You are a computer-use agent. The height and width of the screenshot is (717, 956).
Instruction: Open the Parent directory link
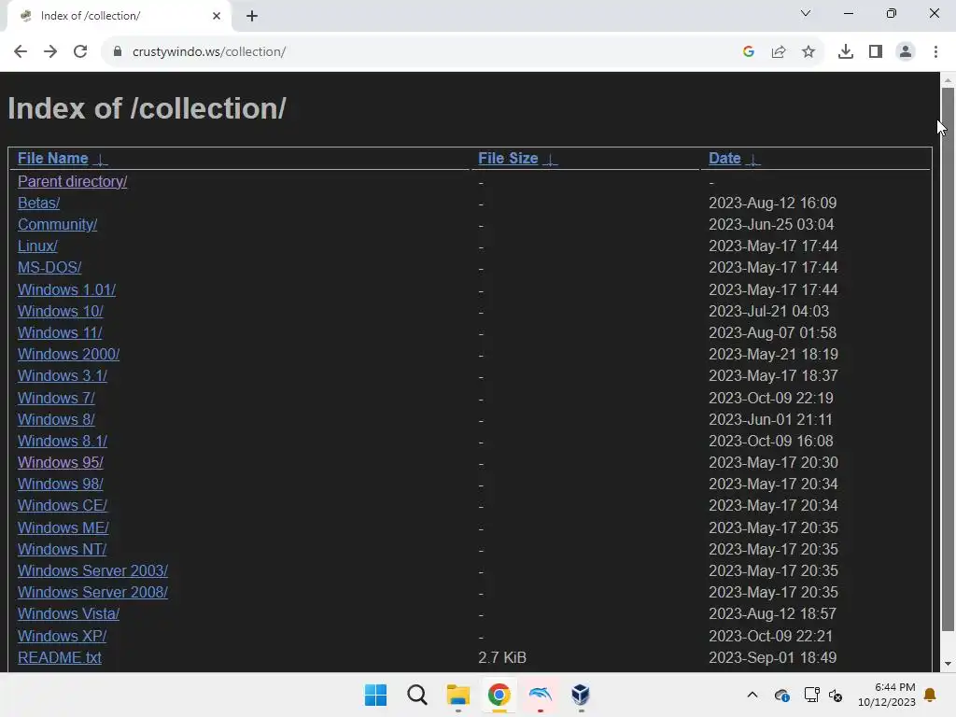(x=73, y=182)
